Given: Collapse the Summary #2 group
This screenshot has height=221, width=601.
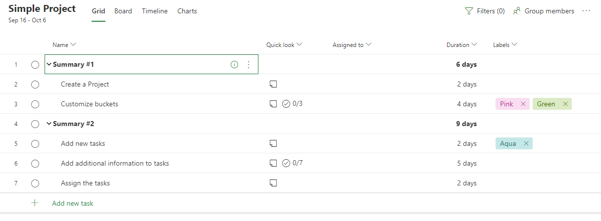Looking at the screenshot, I should 49,124.
